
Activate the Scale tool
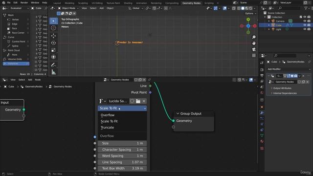tap(53, 50)
